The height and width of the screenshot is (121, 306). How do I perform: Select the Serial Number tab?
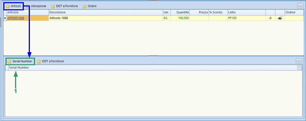pos(22,61)
